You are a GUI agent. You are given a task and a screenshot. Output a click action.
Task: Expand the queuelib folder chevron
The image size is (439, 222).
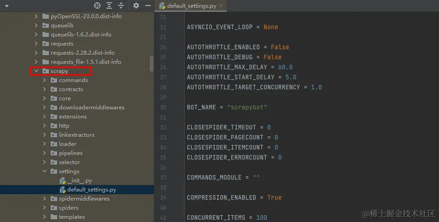tap(36, 26)
